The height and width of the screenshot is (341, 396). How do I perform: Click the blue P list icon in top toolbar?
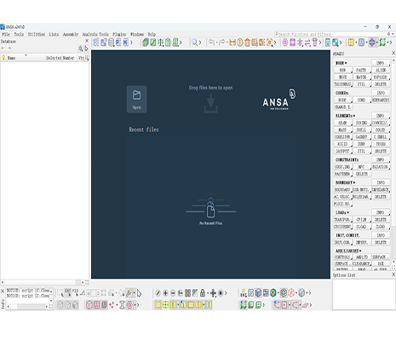tap(118, 43)
